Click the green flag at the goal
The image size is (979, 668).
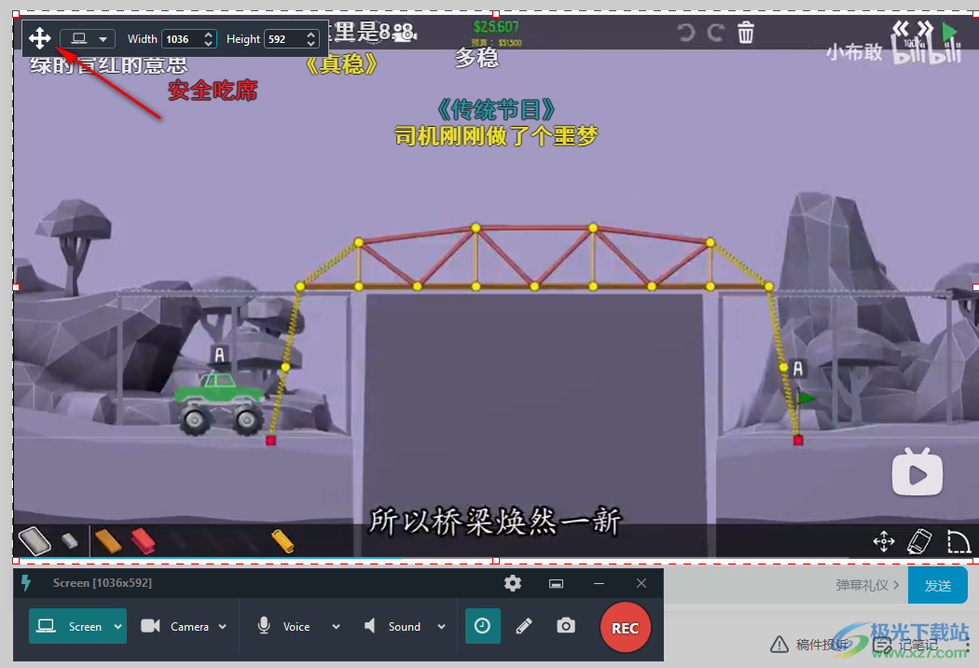[x=806, y=397]
